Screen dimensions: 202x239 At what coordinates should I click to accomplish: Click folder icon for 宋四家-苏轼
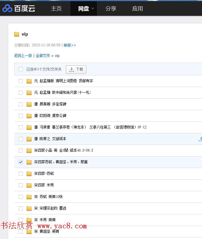coord(29,174)
